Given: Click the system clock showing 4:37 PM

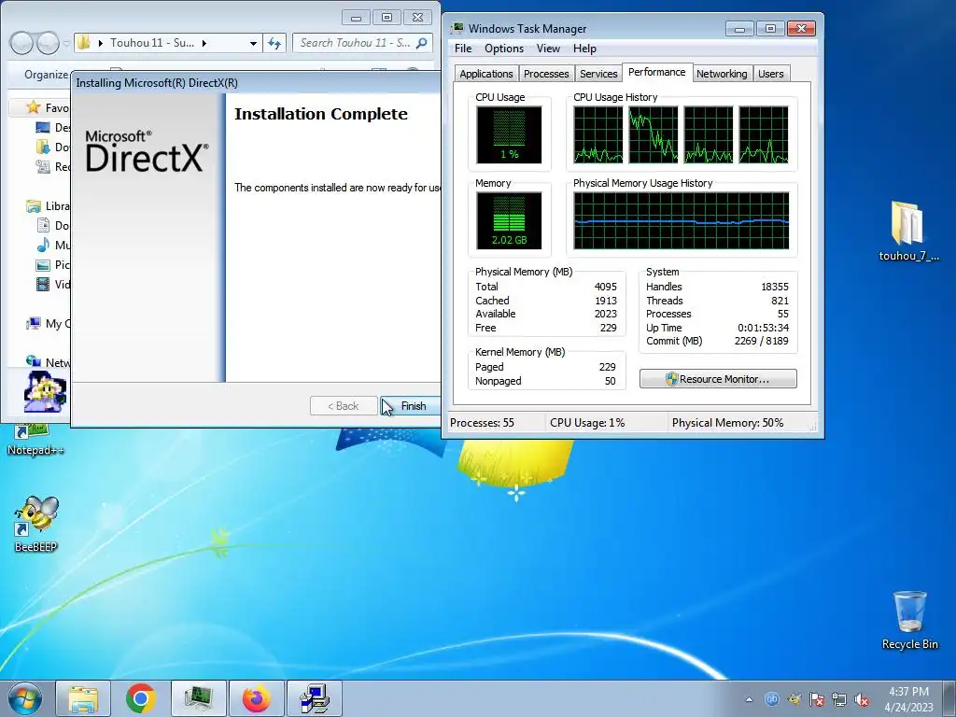Looking at the screenshot, I should pyautogui.click(x=908, y=698).
